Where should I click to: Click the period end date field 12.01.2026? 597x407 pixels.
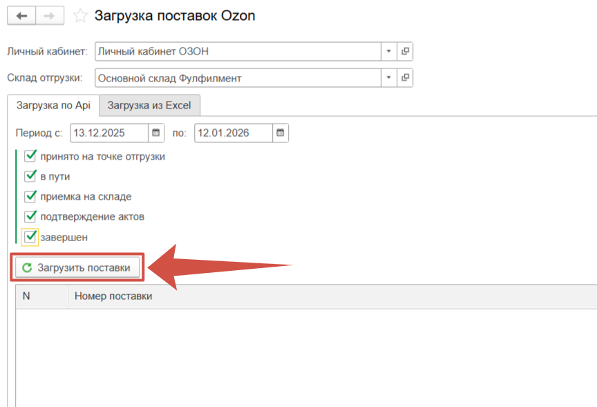tap(232, 133)
